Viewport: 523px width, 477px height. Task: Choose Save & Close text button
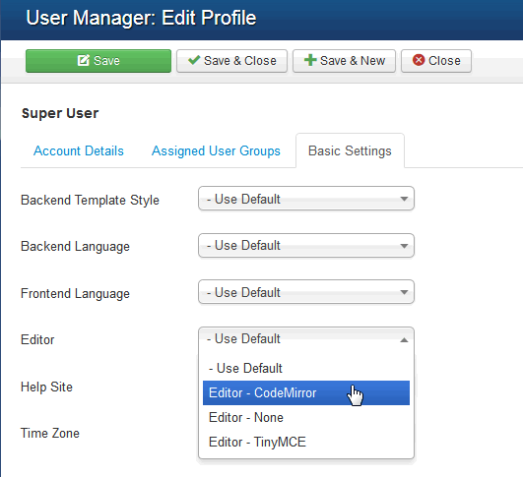(239, 61)
